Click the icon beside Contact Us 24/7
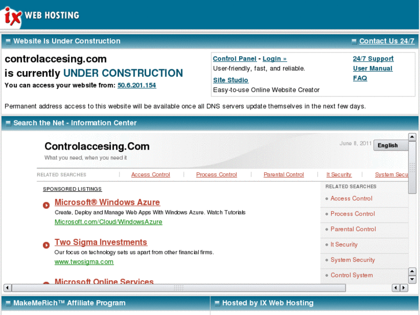The width and height of the screenshot is (420, 315). click(354, 41)
